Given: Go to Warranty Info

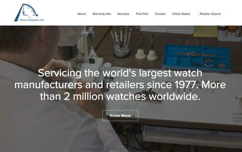Looking at the screenshot, I should point(101,14).
